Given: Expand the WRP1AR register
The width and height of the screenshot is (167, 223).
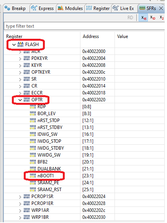Looking at the screenshot, I should [20, 211].
